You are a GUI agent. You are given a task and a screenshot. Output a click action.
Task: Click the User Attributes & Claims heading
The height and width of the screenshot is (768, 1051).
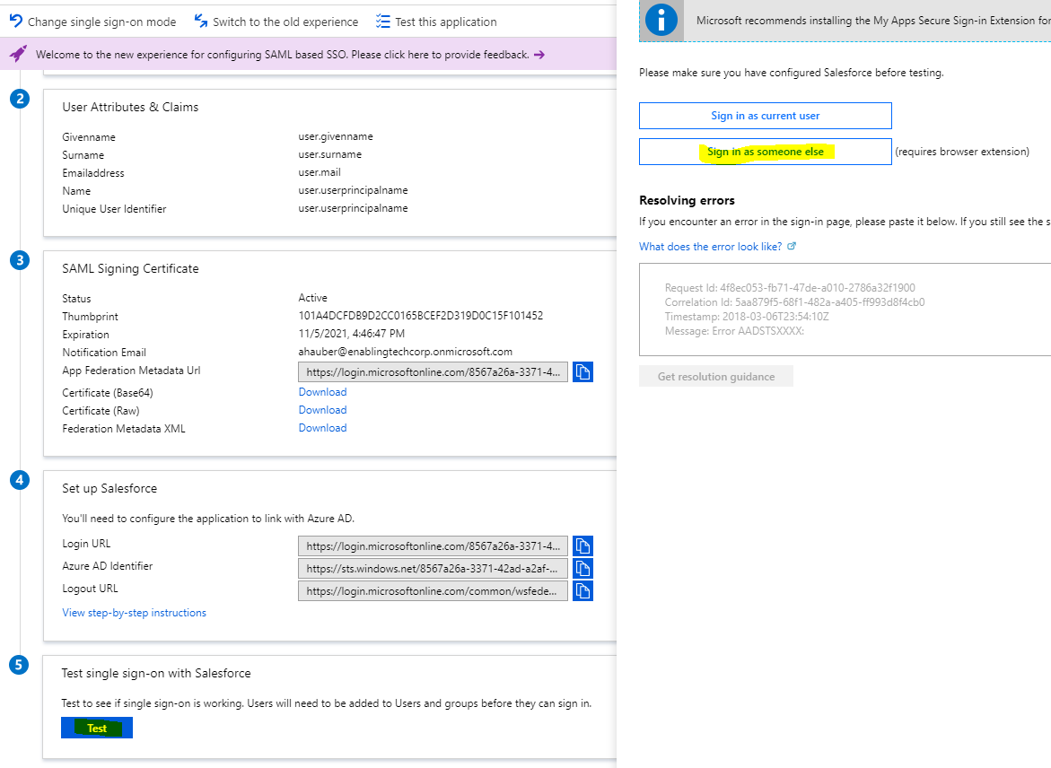(130, 108)
